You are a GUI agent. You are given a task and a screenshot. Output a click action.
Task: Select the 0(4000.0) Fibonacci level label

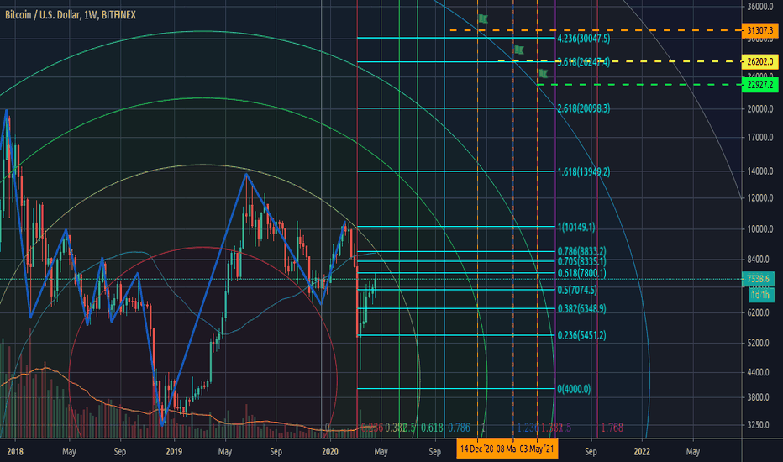(x=574, y=389)
